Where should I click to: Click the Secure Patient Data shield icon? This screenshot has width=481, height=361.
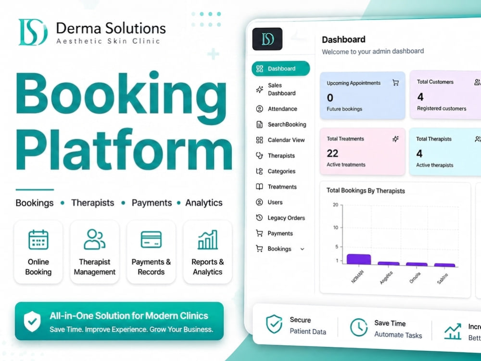coord(274,324)
